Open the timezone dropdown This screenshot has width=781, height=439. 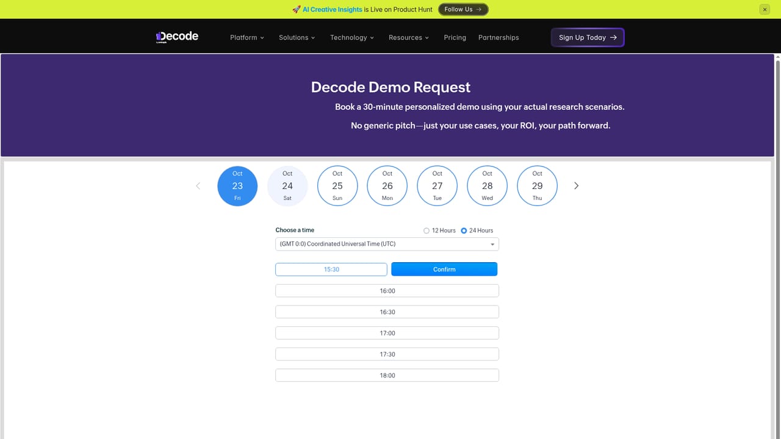tap(387, 244)
